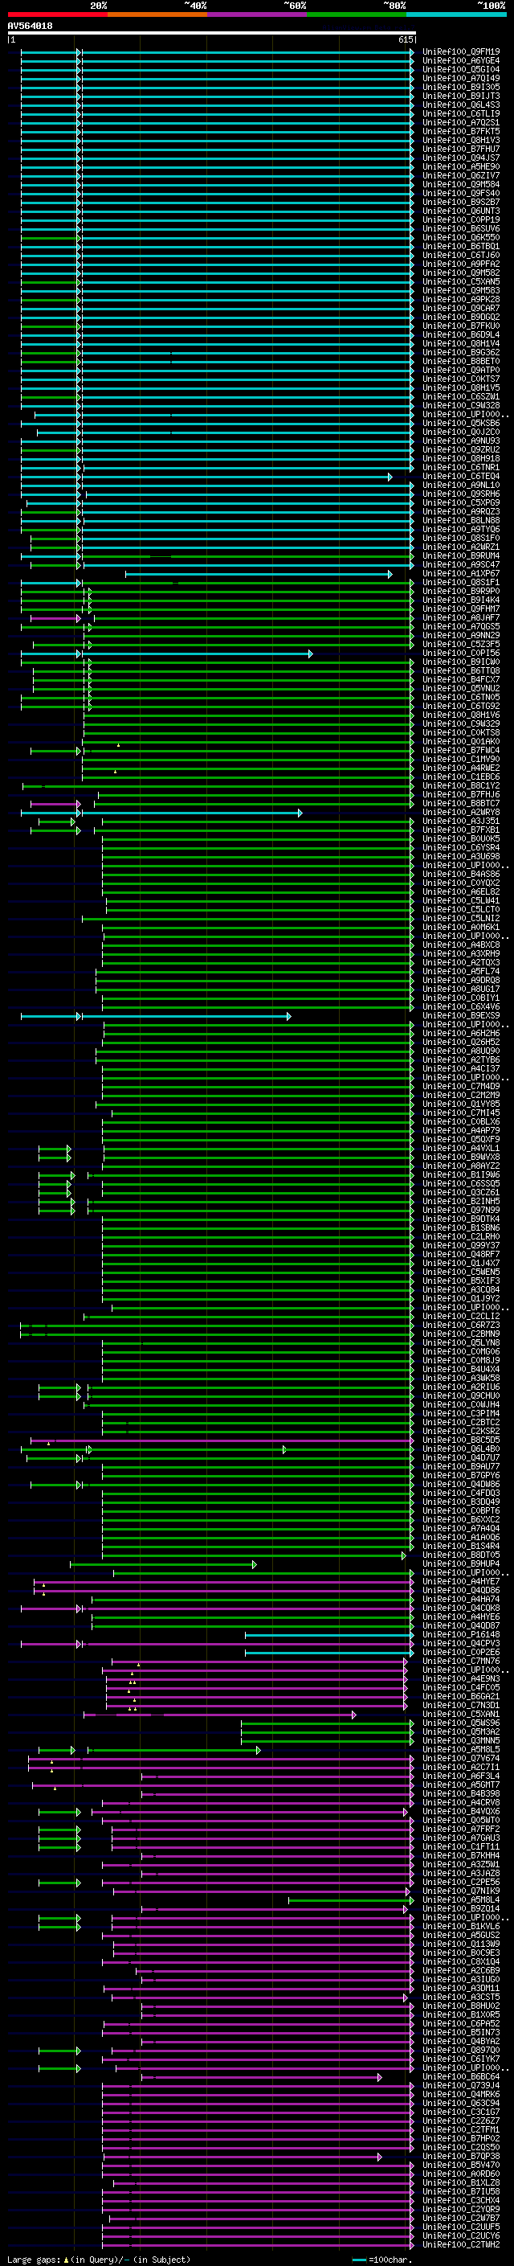
Task: Open hit UniRef100_A6YGE4
Action: [x=461, y=61]
